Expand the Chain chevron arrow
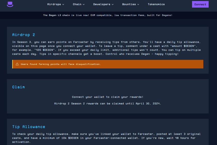217x145 pixels. (x=84, y=4)
